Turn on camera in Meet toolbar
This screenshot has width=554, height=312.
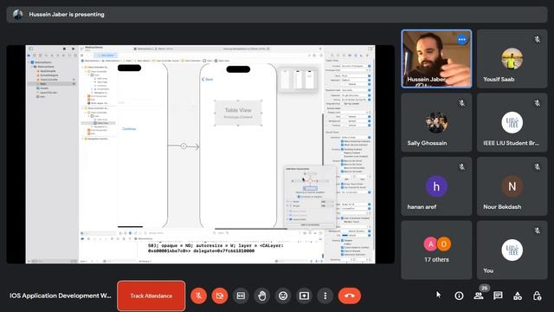[x=219, y=296]
